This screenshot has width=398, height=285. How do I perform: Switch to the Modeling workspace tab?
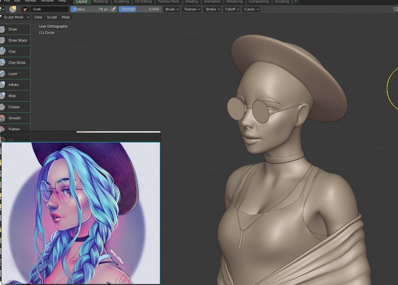101,2
